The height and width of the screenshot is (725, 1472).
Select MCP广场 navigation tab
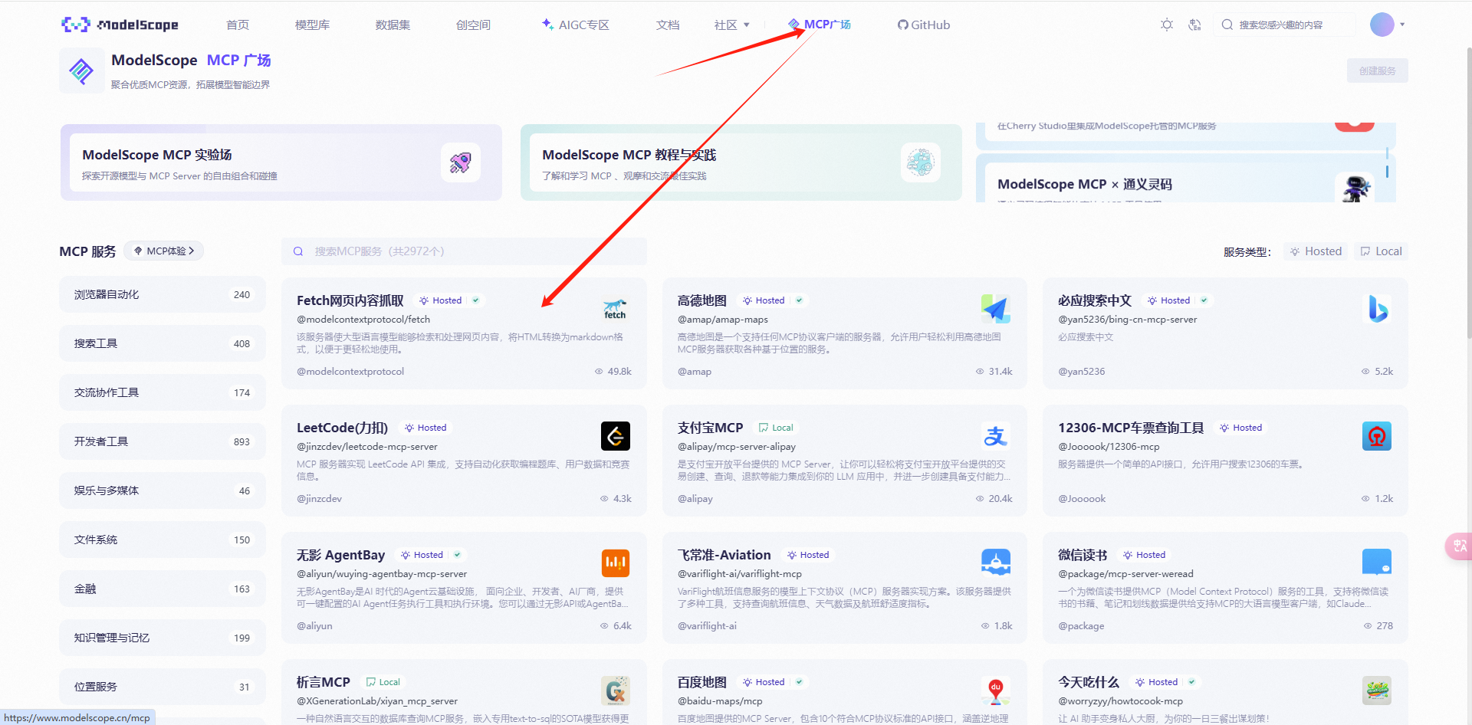pyautogui.click(x=820, y=25)
